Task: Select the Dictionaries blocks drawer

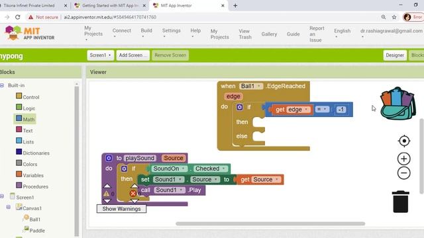Action: 32,153
